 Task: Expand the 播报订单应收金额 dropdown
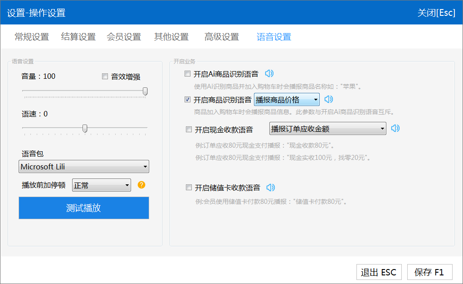tap(327, 129)
